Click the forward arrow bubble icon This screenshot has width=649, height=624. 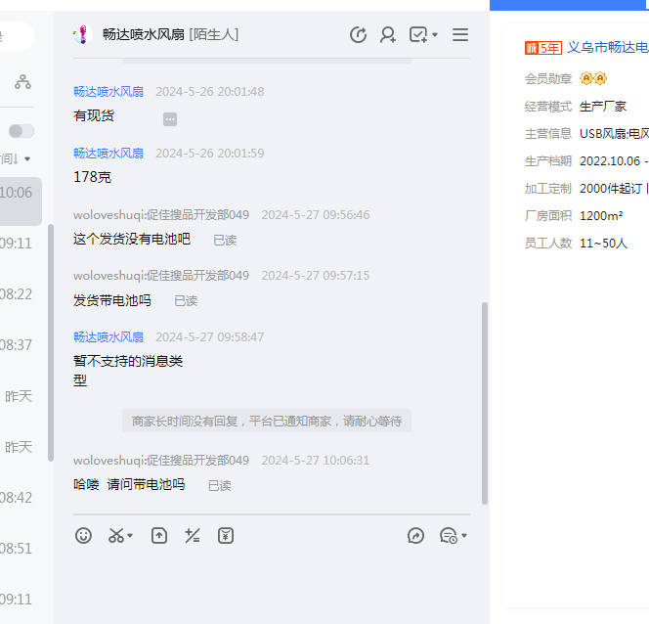415,536
